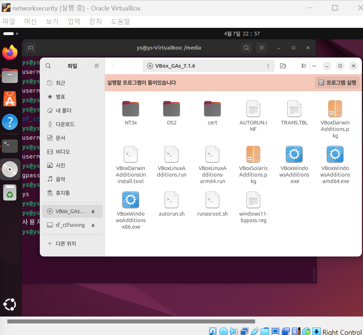The image size is (363, 335).
Task: Select the OS2 folder
Action: point(172,113)
